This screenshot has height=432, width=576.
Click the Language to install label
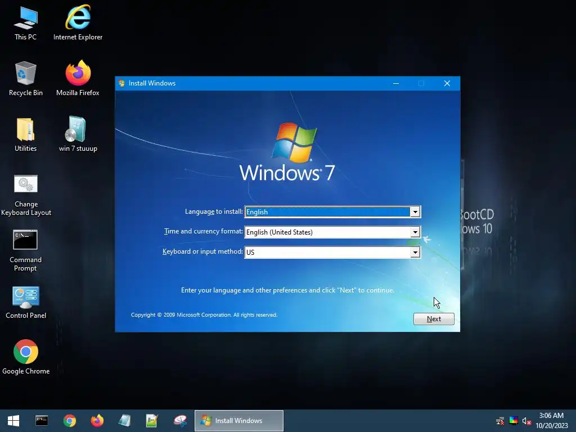214,211
